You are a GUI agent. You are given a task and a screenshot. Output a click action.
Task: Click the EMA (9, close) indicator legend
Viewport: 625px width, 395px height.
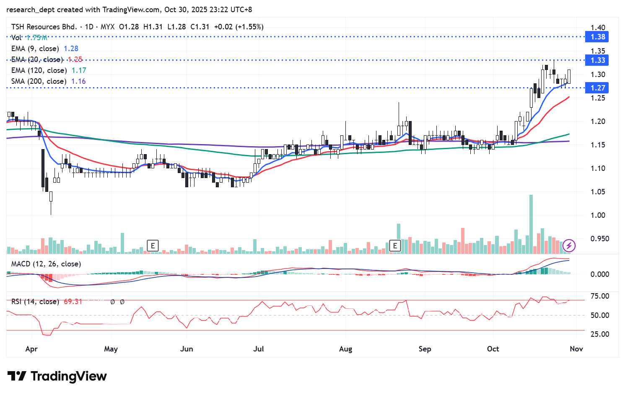pos(35,49)
